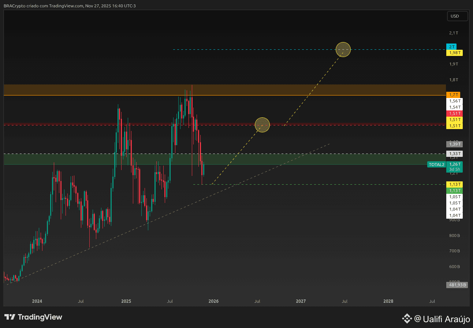Click the 2027 label on time axis
This screenshot has height=328, width=473.
click(301, 301)
